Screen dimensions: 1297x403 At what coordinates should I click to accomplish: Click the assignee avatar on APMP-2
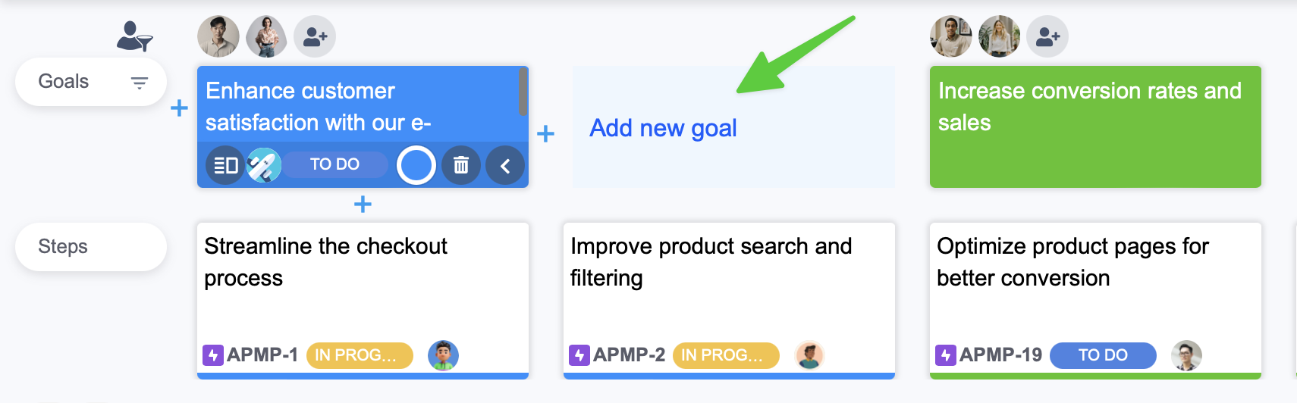click(809, 355)
